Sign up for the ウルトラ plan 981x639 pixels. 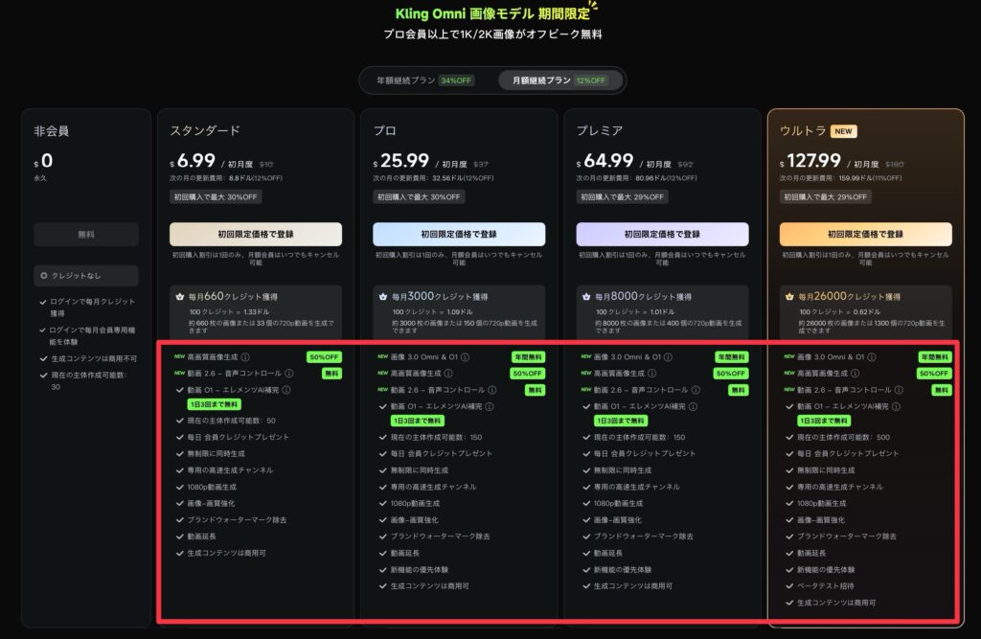866,234
